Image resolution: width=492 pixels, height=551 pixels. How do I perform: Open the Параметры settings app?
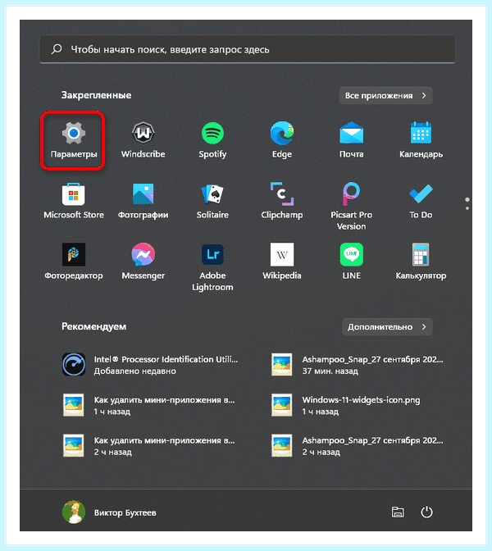[74, 140]
